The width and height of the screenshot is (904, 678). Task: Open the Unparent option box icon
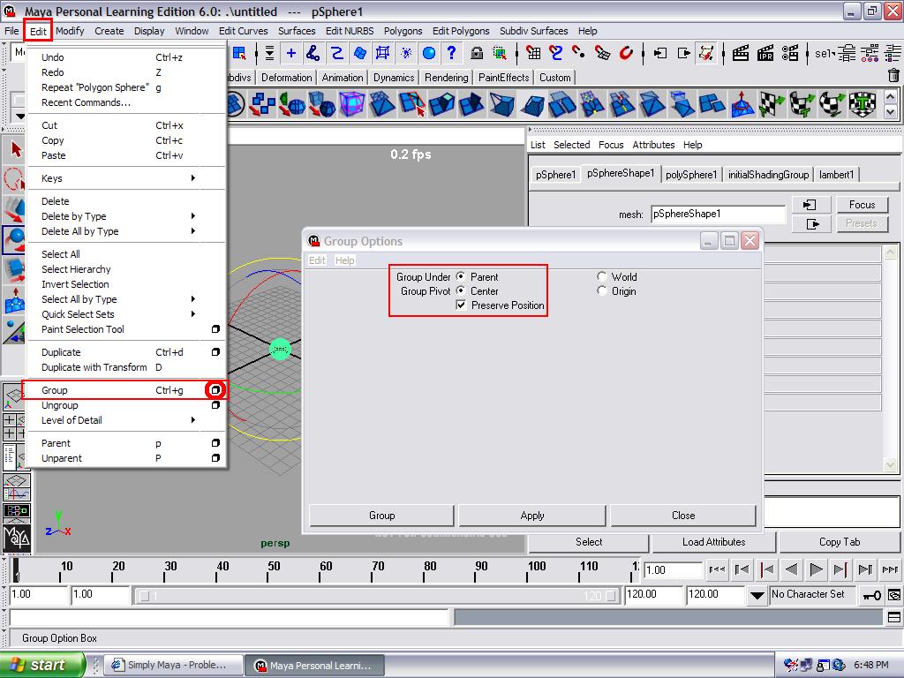(215, 458)
